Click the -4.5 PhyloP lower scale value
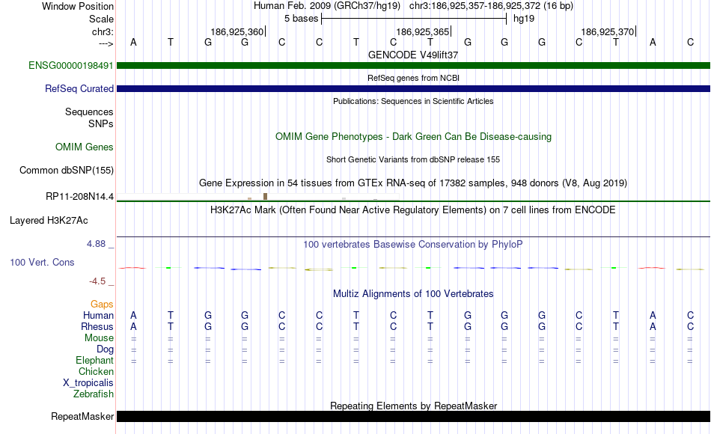 click(97, 281)
